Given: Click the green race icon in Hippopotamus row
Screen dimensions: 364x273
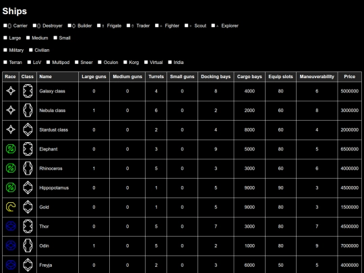Looking at the screenshot, I should pyautogui.click(x=11, y=187).
